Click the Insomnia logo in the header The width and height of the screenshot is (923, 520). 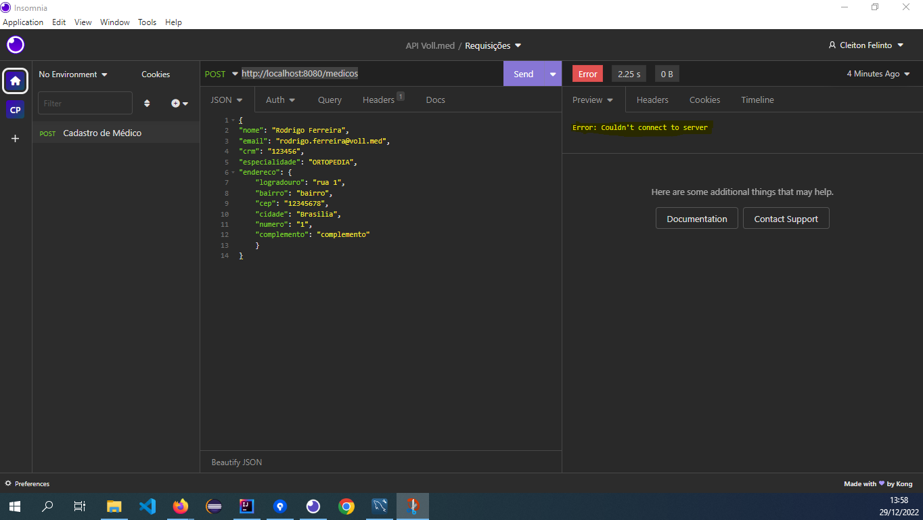pyautogui.click(x=16, y=45)
